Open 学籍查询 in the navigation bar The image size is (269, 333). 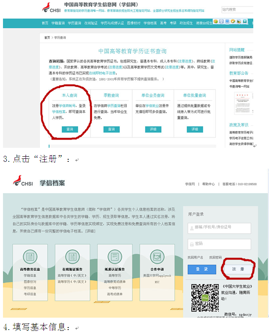(x=58, y=23)
